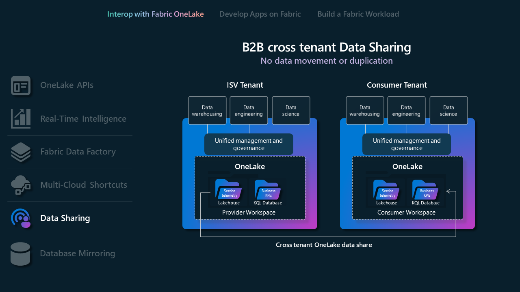The image size is (520, 292).
Task: Click the KQL Database icon in Consumer Workspace
Action: click(x=426, y=190)
